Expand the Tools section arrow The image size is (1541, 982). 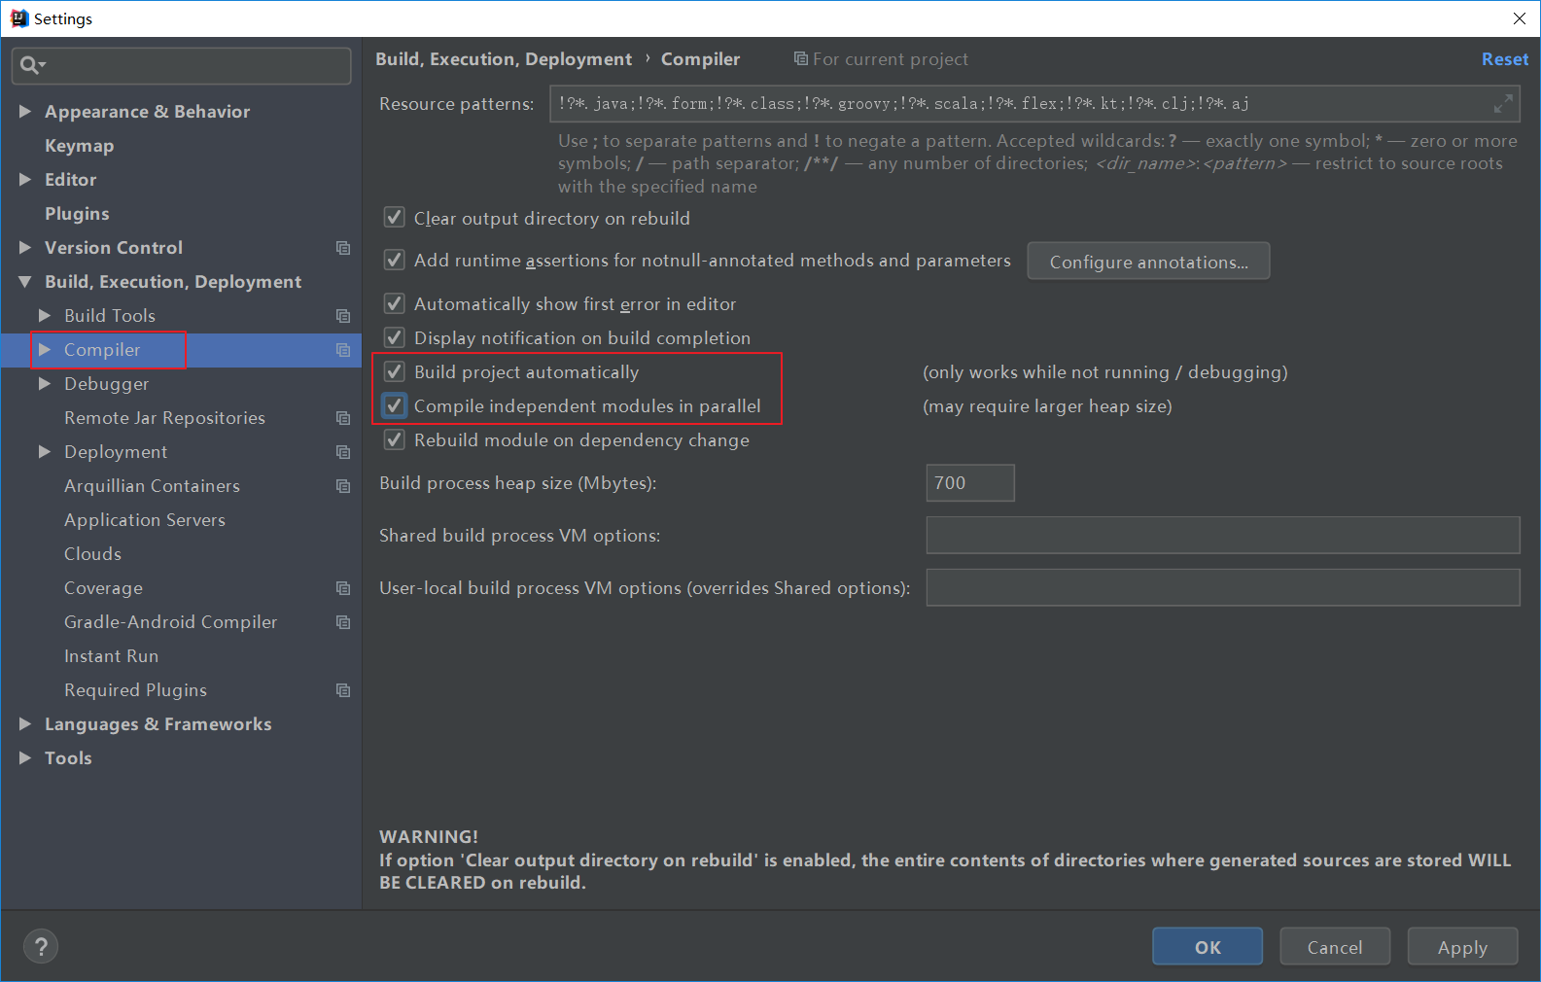25,758
